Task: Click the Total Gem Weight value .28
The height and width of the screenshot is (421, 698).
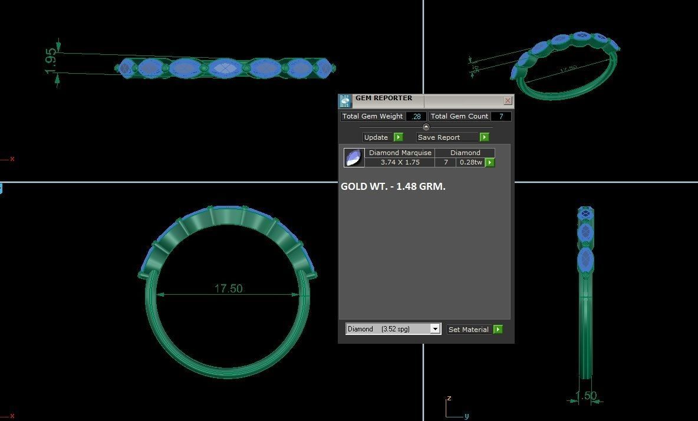Action: [x=416, y=116]
